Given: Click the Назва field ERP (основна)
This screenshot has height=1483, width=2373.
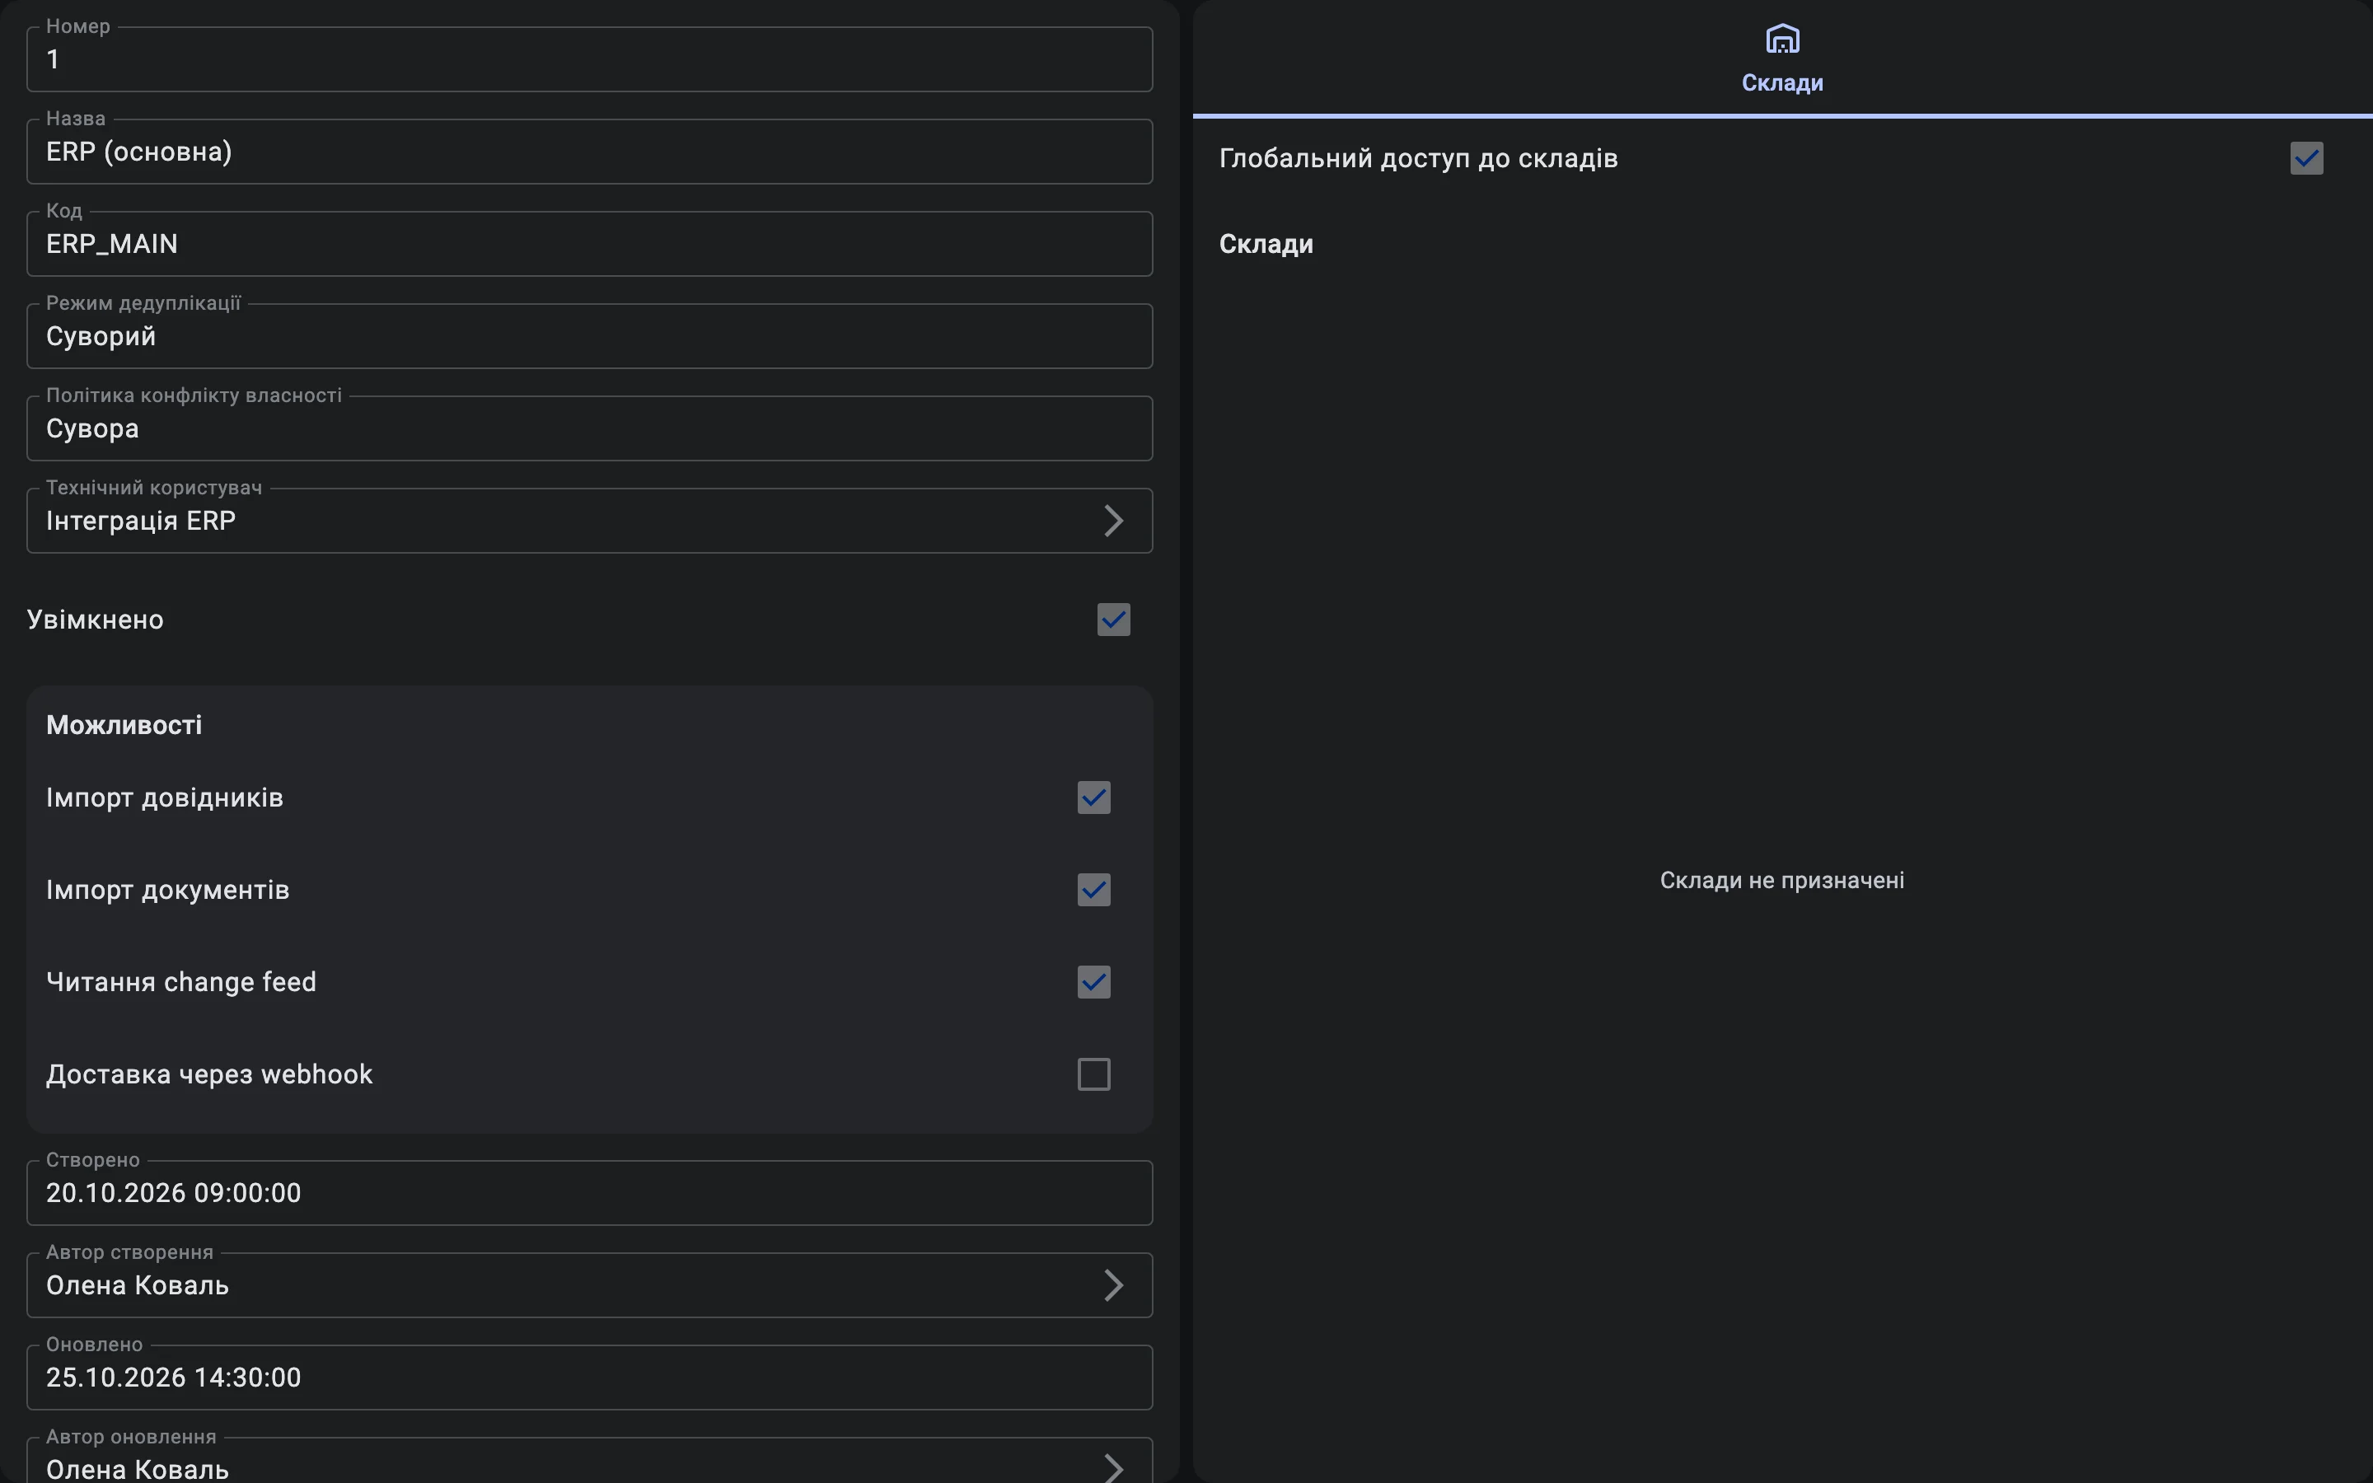Looking at the screenshot, I should click(x=589, y=151).
